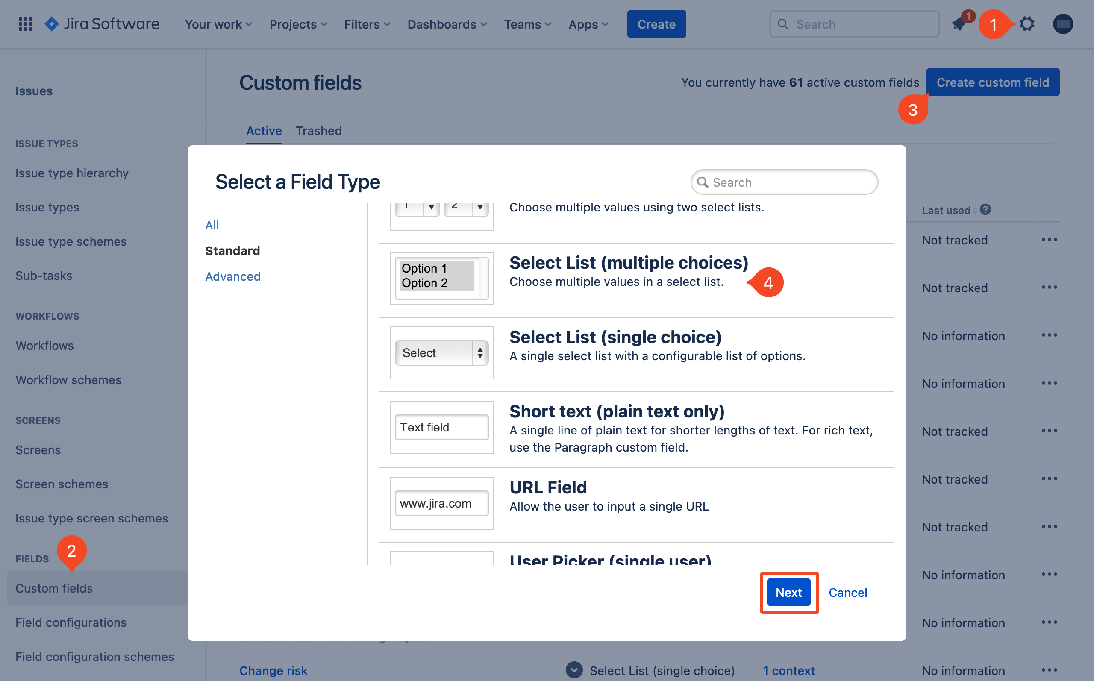
Task: Sort by the Last used column
Action: [x=949, y=210]
